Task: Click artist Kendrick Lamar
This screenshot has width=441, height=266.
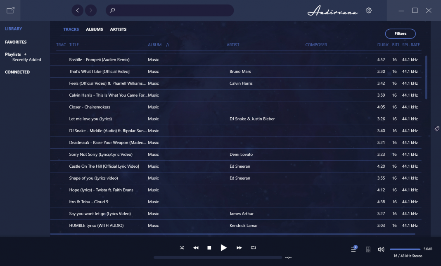Action: point(244,226)
